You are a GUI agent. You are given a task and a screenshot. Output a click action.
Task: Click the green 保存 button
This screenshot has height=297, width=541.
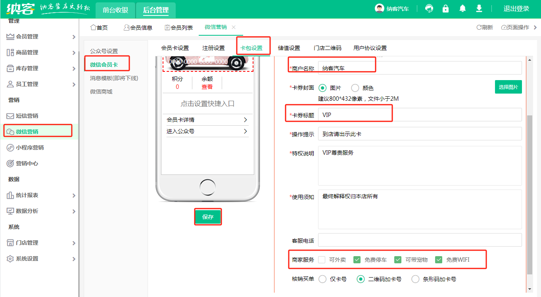click(208, 217)
